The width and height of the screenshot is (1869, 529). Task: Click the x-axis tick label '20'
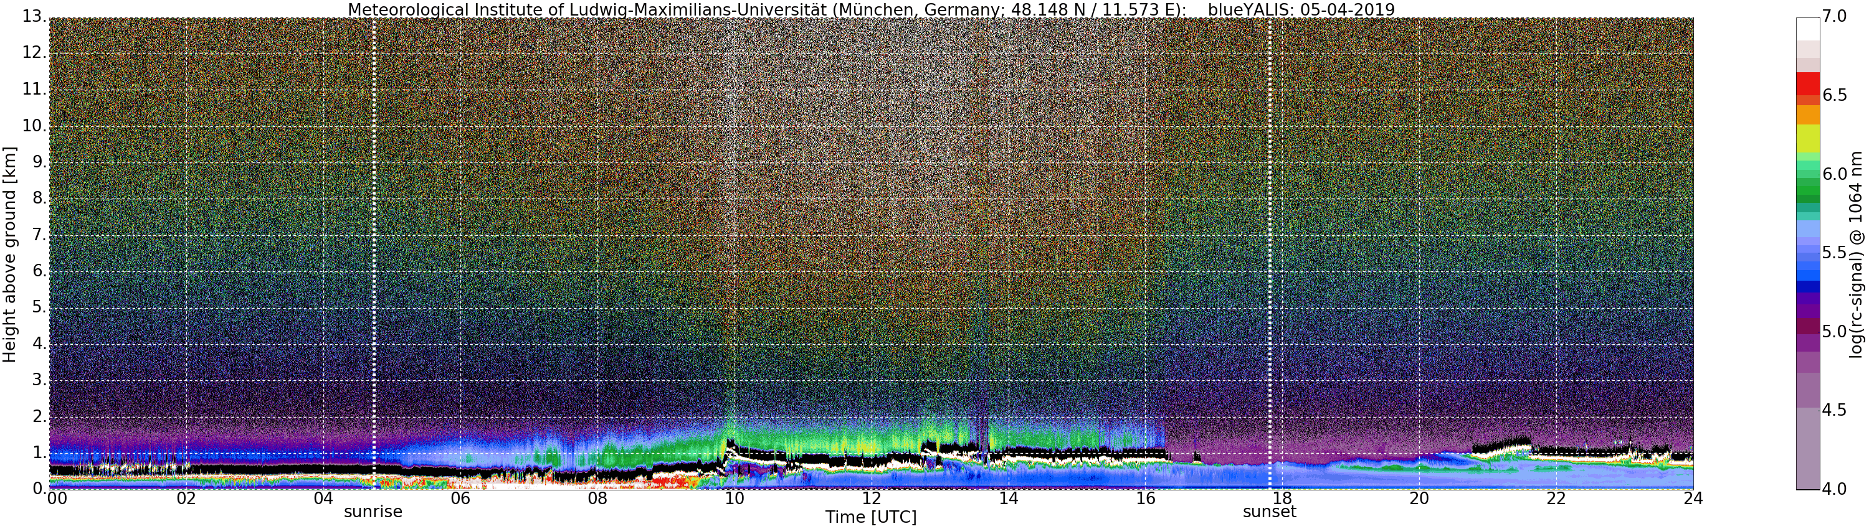[1419, 499]
